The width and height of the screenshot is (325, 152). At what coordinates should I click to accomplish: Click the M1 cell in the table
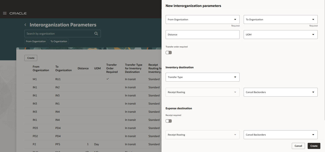pos(35,79)
